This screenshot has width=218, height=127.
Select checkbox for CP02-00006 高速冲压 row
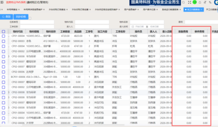[4, 72]
